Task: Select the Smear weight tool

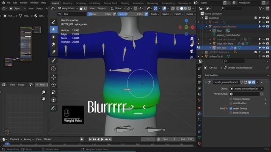Action: (53, 44)
